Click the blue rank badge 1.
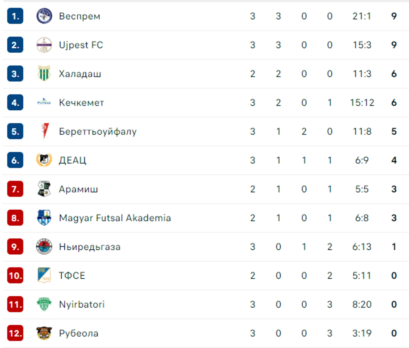 (x=15, y=16)
